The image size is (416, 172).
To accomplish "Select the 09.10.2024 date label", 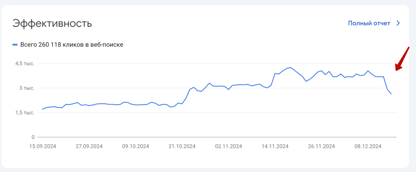I will pyautogui.click(x=135, y=146).
